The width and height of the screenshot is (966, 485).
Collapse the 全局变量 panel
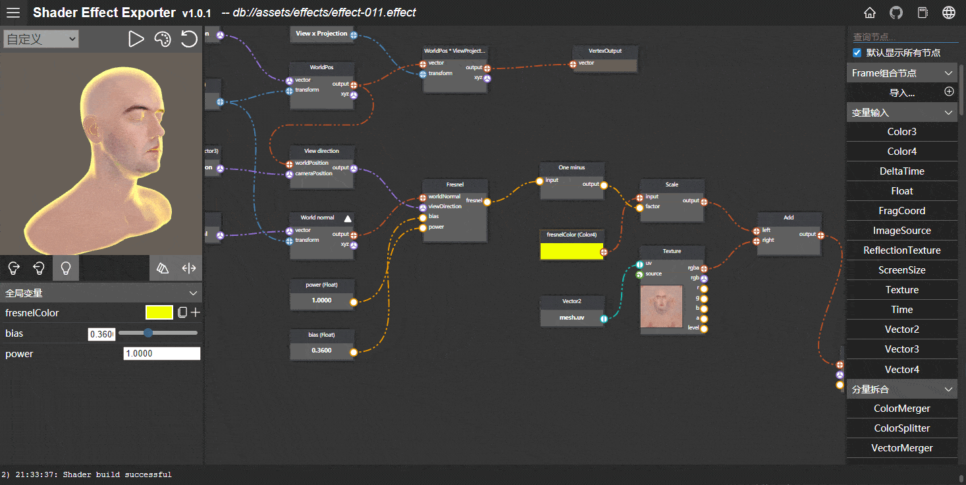(x=193, y=293)
